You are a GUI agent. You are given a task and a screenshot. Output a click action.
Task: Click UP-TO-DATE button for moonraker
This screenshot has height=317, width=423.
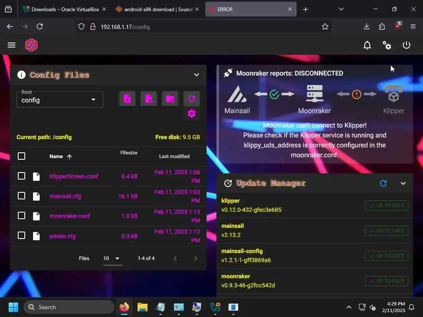point(386,281)
